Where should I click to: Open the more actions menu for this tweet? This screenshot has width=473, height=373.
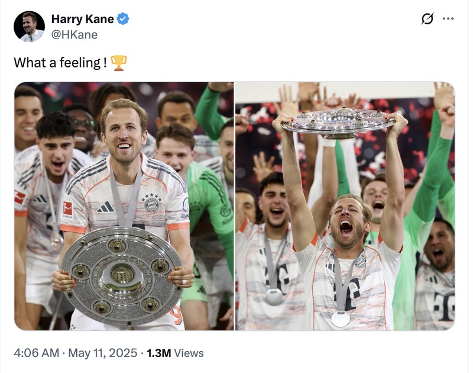tap(447, 18)
